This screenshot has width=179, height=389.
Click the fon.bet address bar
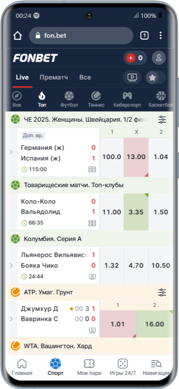pos(81,36)
